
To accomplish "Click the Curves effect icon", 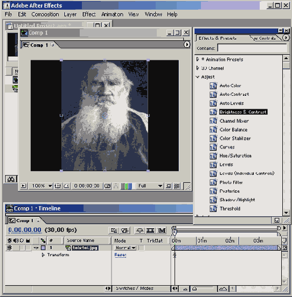I will 213,147.
